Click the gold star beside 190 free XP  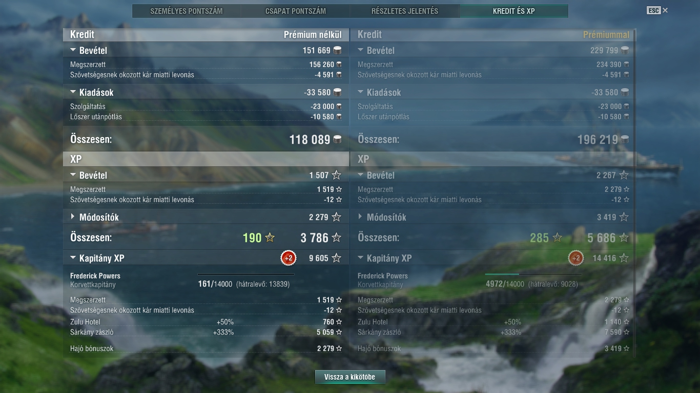coord(270,237)
